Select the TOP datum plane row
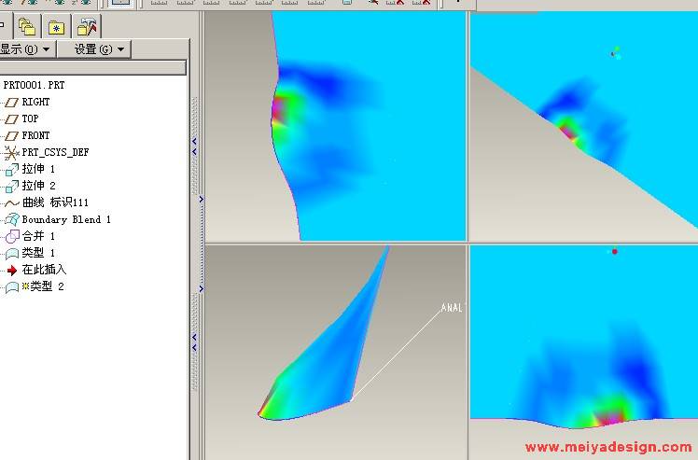 [21, 118]
